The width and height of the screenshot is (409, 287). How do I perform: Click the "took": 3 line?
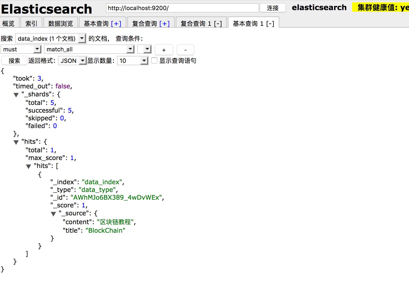[28, 79]
